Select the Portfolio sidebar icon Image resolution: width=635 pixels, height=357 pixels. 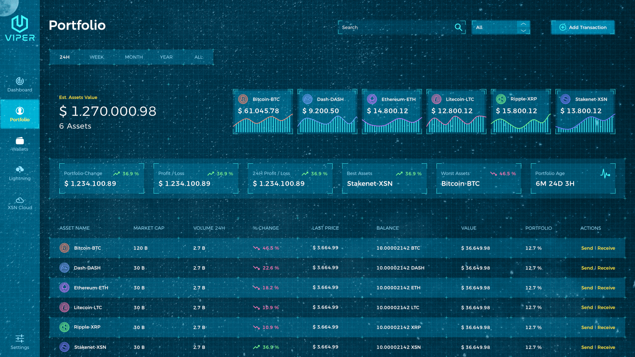pos(20,111)
